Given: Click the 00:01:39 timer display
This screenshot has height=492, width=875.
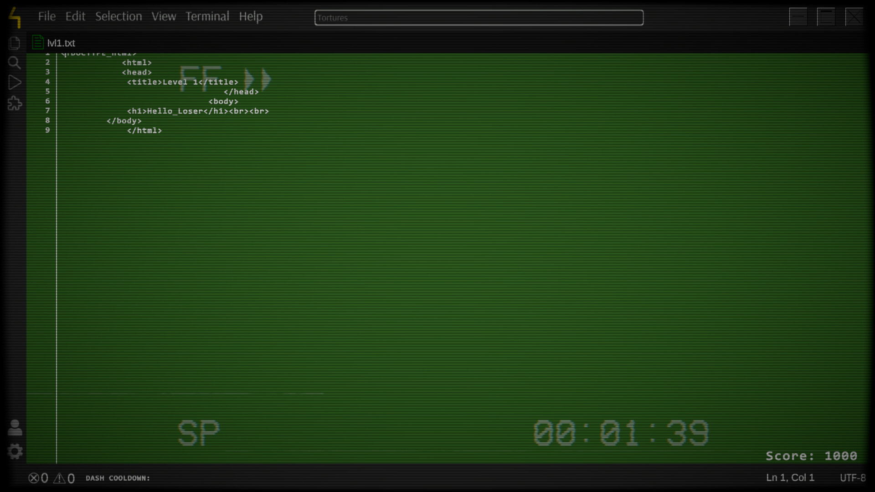Looking at the screenshot, I should click(621, 433).
